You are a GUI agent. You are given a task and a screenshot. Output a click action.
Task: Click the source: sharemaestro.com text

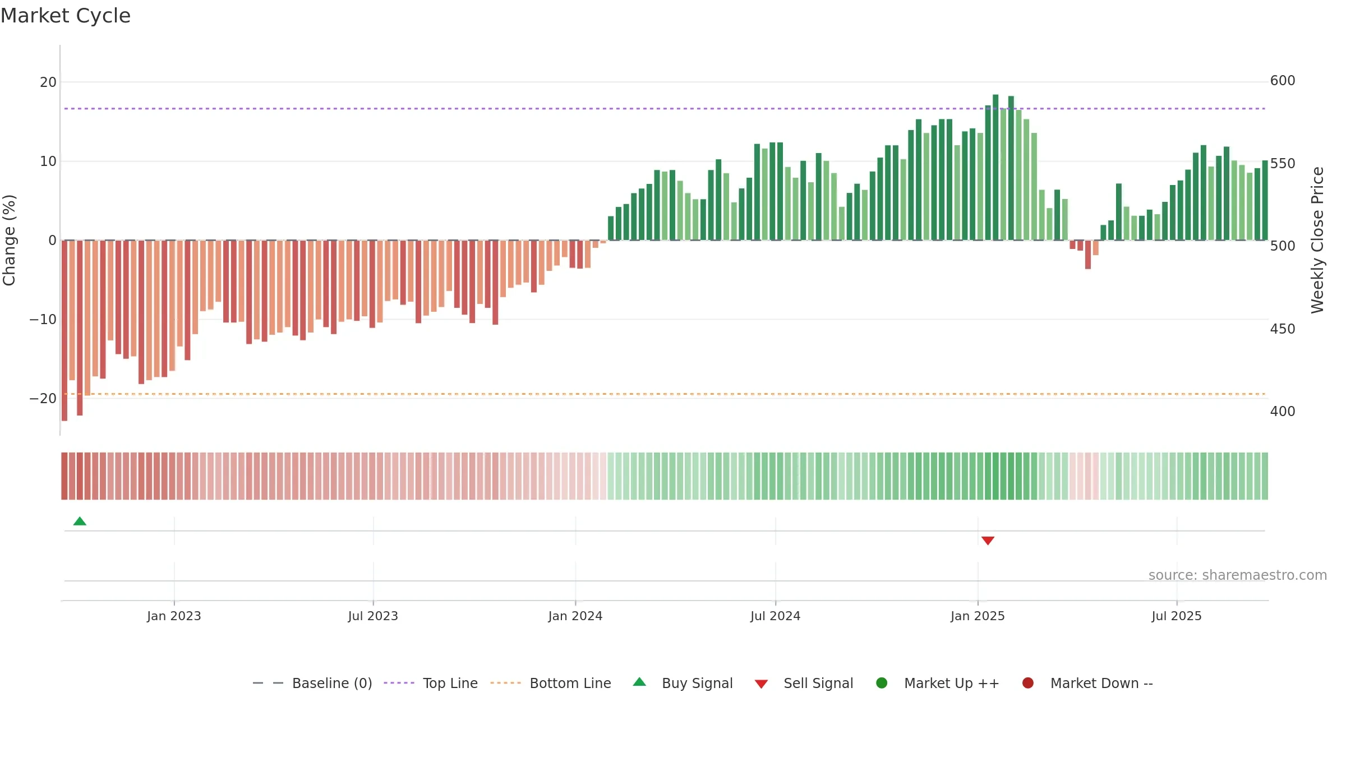[1237, 575]
